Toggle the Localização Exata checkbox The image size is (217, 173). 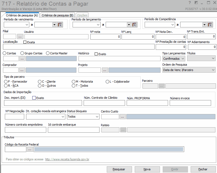pos(25,42)
